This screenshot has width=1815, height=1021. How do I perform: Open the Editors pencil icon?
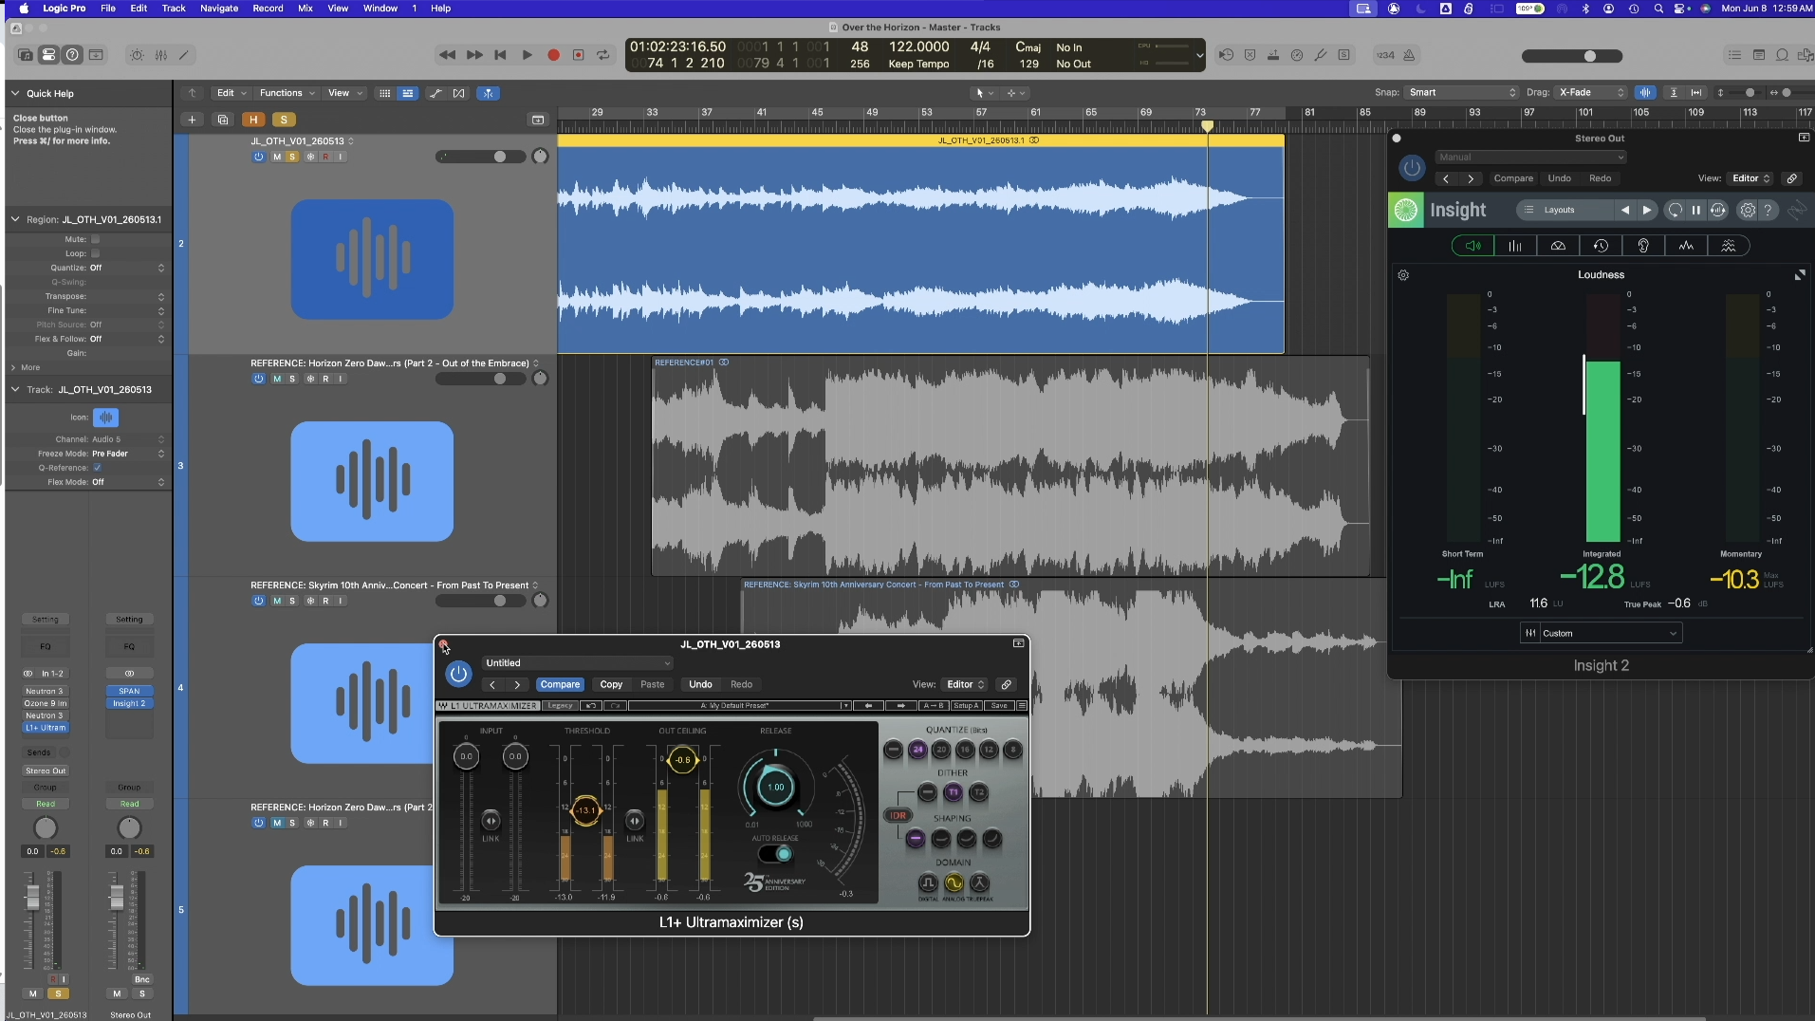pyautogui.click(x=184, y=55)
